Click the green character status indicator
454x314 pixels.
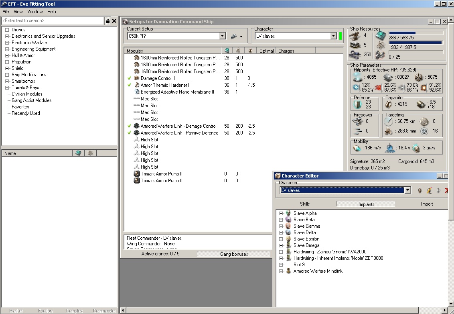pos(340,36)
